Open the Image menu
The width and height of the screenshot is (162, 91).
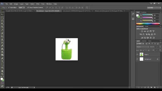point(16,4)
